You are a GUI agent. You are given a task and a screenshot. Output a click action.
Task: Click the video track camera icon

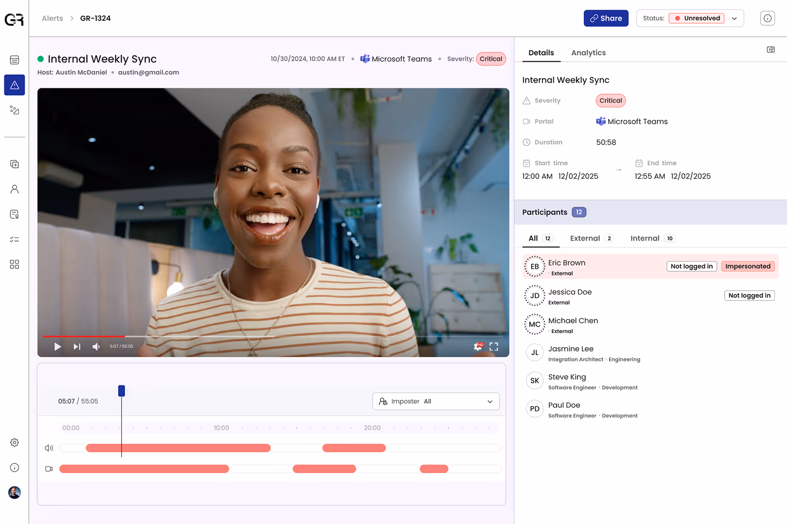[49, 469]
